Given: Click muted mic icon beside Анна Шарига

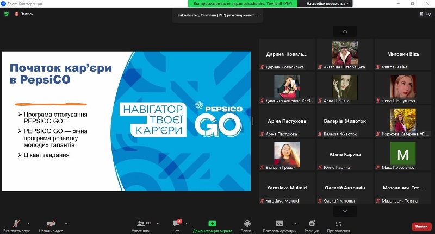Looking at the screenshot, I should coord(320,100).
